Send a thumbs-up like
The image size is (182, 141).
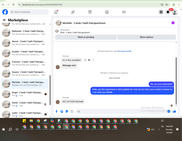[x=174, y=112]
